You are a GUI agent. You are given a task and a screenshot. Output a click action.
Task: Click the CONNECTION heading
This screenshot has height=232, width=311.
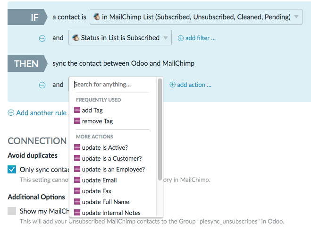(37, 141)
